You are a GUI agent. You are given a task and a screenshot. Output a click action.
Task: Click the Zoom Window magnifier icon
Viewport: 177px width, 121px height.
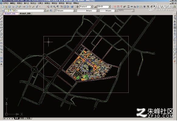(x=54, y=7)
